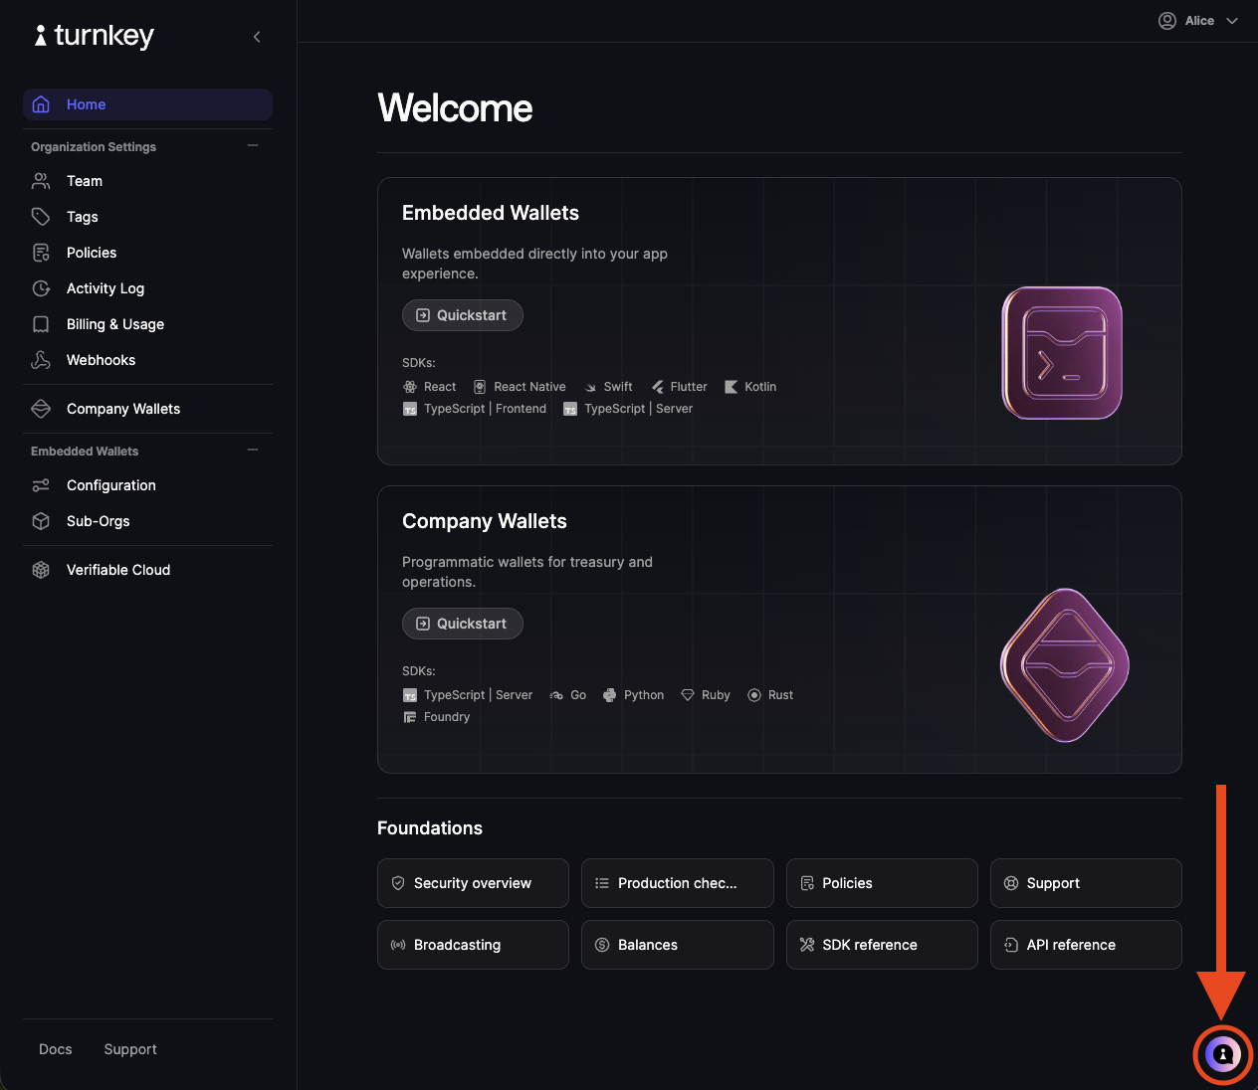Collapse the Organization Settings section
The height and width of the screenshot is (1090, 1258).
[253, 146]
